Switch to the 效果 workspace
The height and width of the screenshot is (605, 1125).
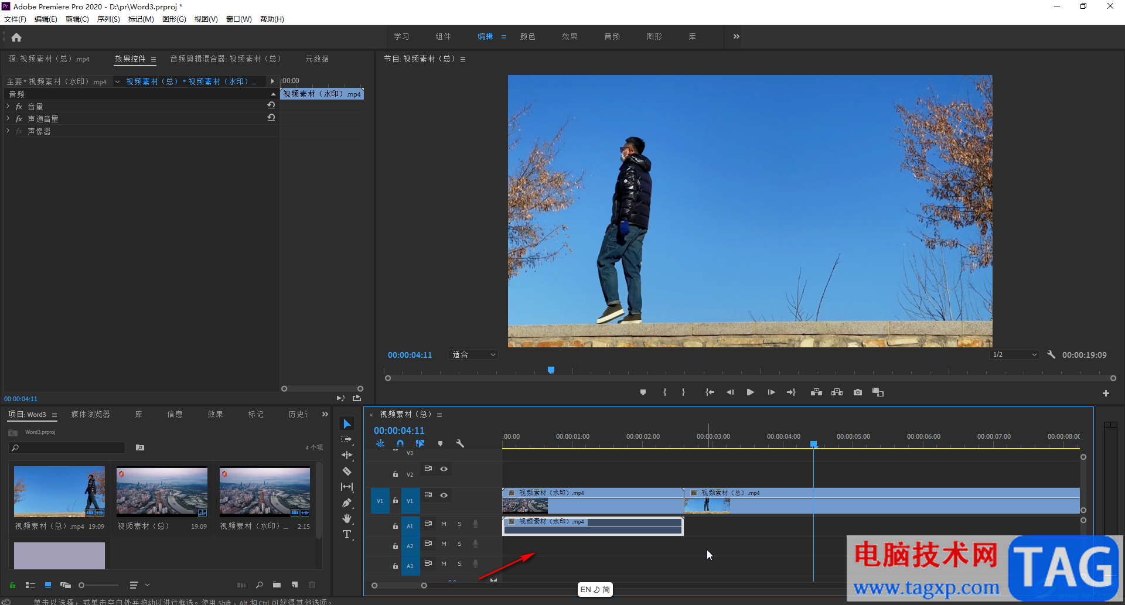[x=570, y=36]
